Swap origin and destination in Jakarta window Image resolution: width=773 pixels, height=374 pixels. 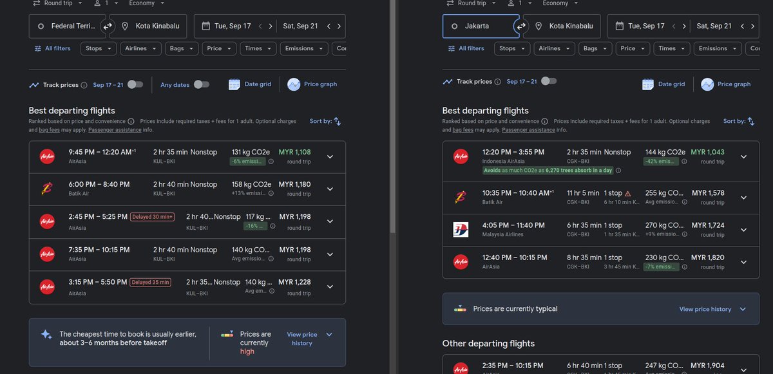pyautogui.click(x=521, y=26)
